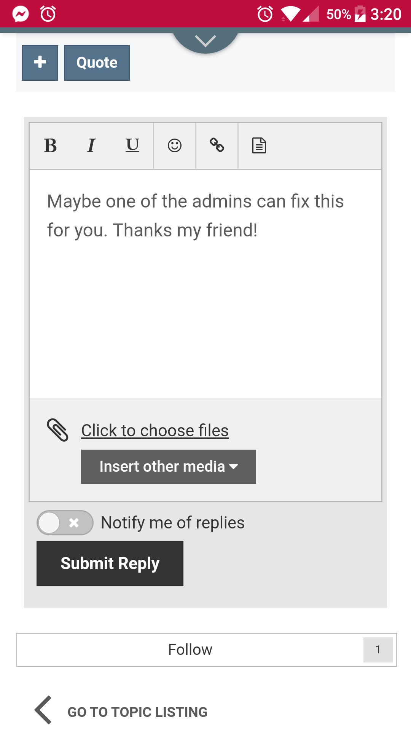Go back using the left chevron arrow
The width and height of the screenshot is (411, 731).
coord(43,710)
